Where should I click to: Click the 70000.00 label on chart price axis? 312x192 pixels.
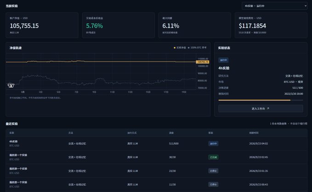tap(202, 88)
